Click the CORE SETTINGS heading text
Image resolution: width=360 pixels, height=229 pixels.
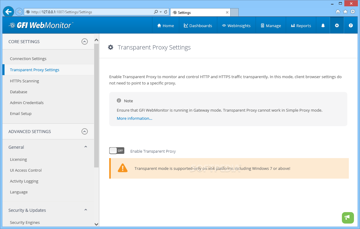pos(24,42)
